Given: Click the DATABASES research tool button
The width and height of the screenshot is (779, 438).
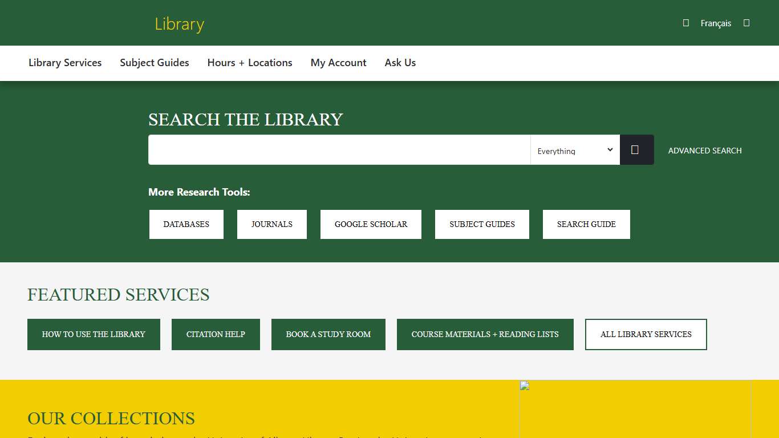Looking at the screenshot, I should [x=186, y=224].
